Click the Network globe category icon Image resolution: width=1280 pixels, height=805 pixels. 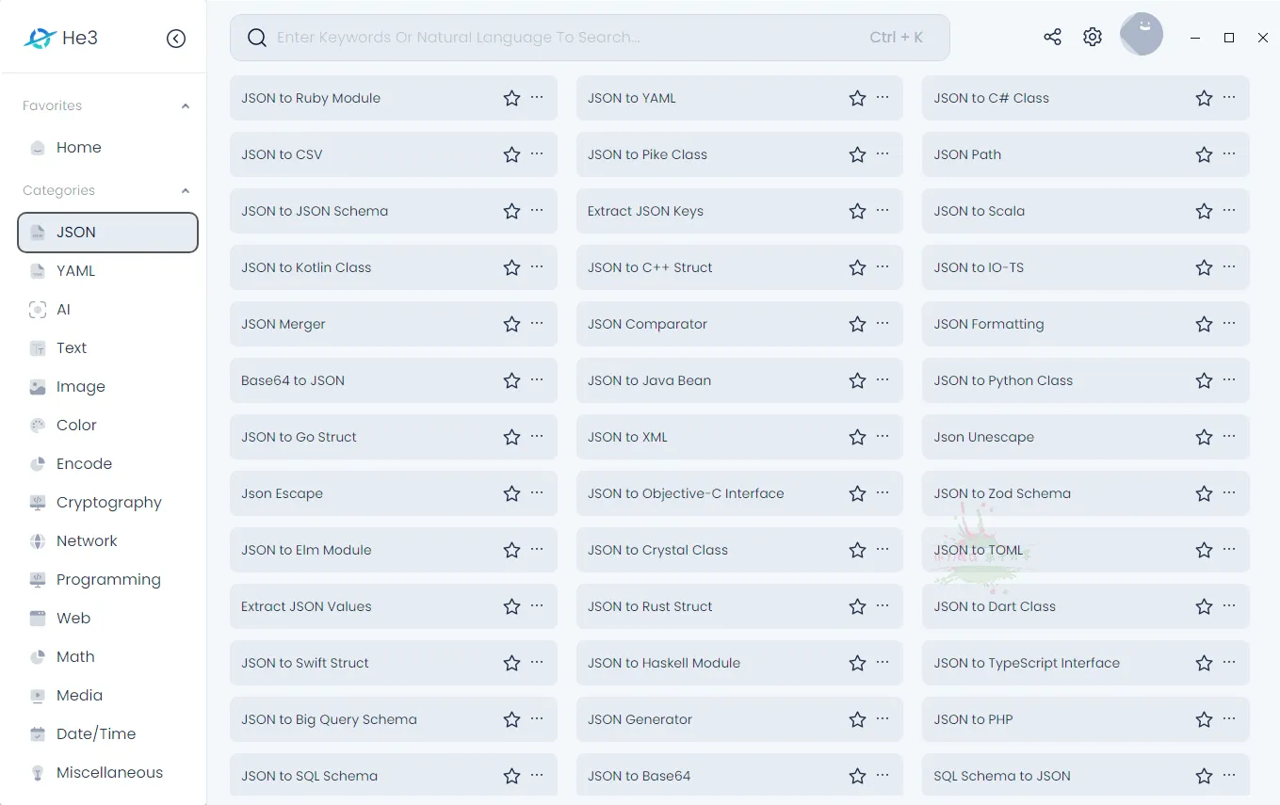coord(38,541)
